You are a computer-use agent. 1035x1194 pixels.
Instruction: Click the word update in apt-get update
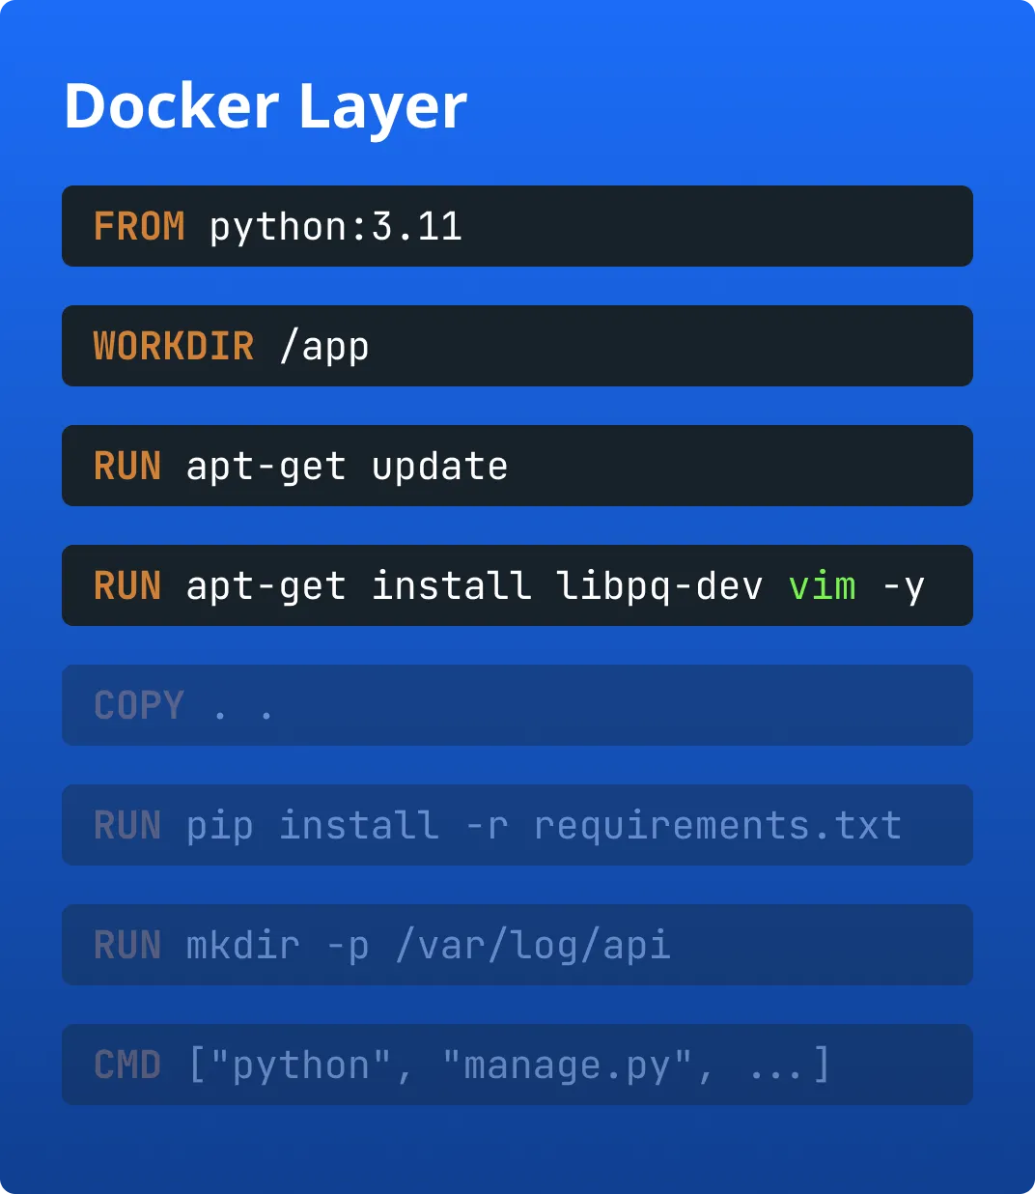tap(439, 467)
